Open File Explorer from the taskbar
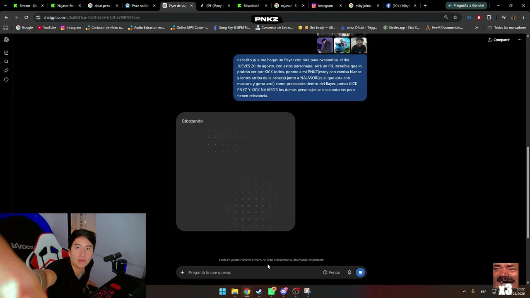 pos(235,291)
